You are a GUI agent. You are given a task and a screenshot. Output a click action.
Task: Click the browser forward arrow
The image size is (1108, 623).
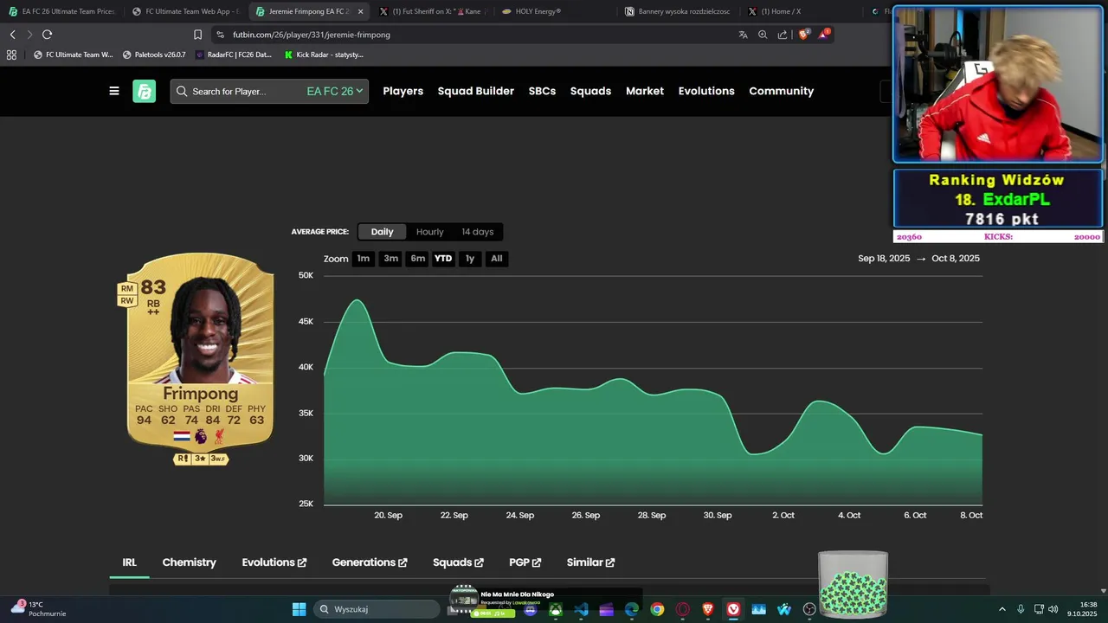(29, 35)
